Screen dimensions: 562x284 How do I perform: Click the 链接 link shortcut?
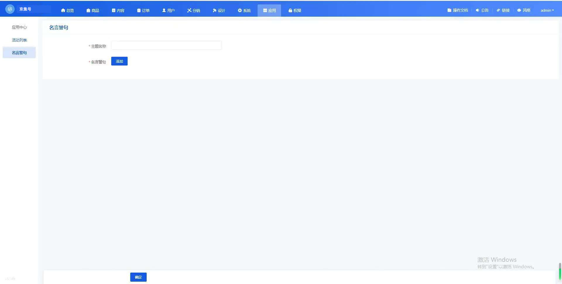(503, 10)
